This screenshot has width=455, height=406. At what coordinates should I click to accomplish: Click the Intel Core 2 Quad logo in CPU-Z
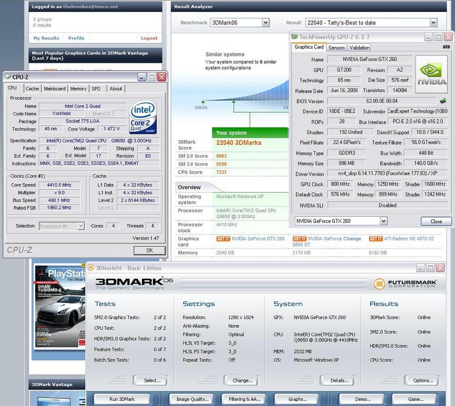click(x=143, y=117)
